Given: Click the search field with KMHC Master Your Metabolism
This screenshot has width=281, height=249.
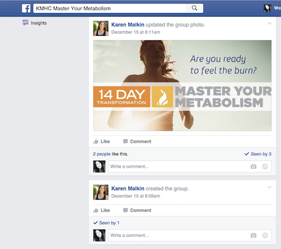Looking at the screenshot, I should coord(109,8).
